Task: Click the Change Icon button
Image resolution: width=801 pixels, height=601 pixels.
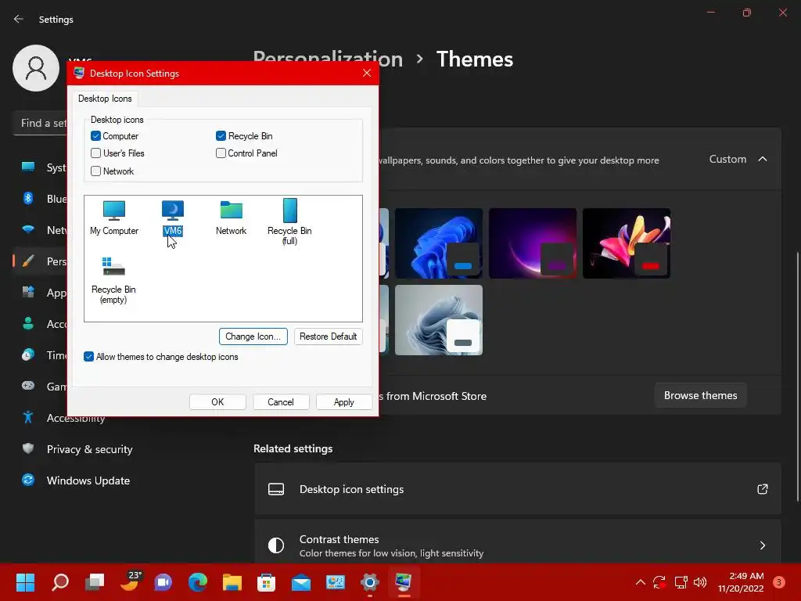Action: pyautogui.click(x=253, y=336)
